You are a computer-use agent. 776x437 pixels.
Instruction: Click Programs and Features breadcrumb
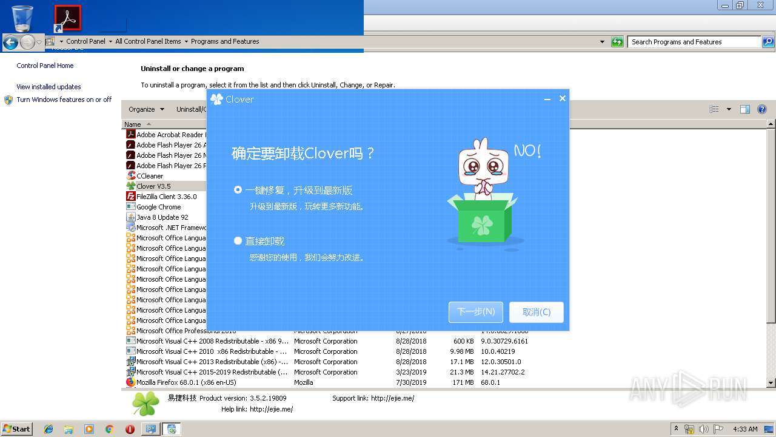click(x=225, y=41)
